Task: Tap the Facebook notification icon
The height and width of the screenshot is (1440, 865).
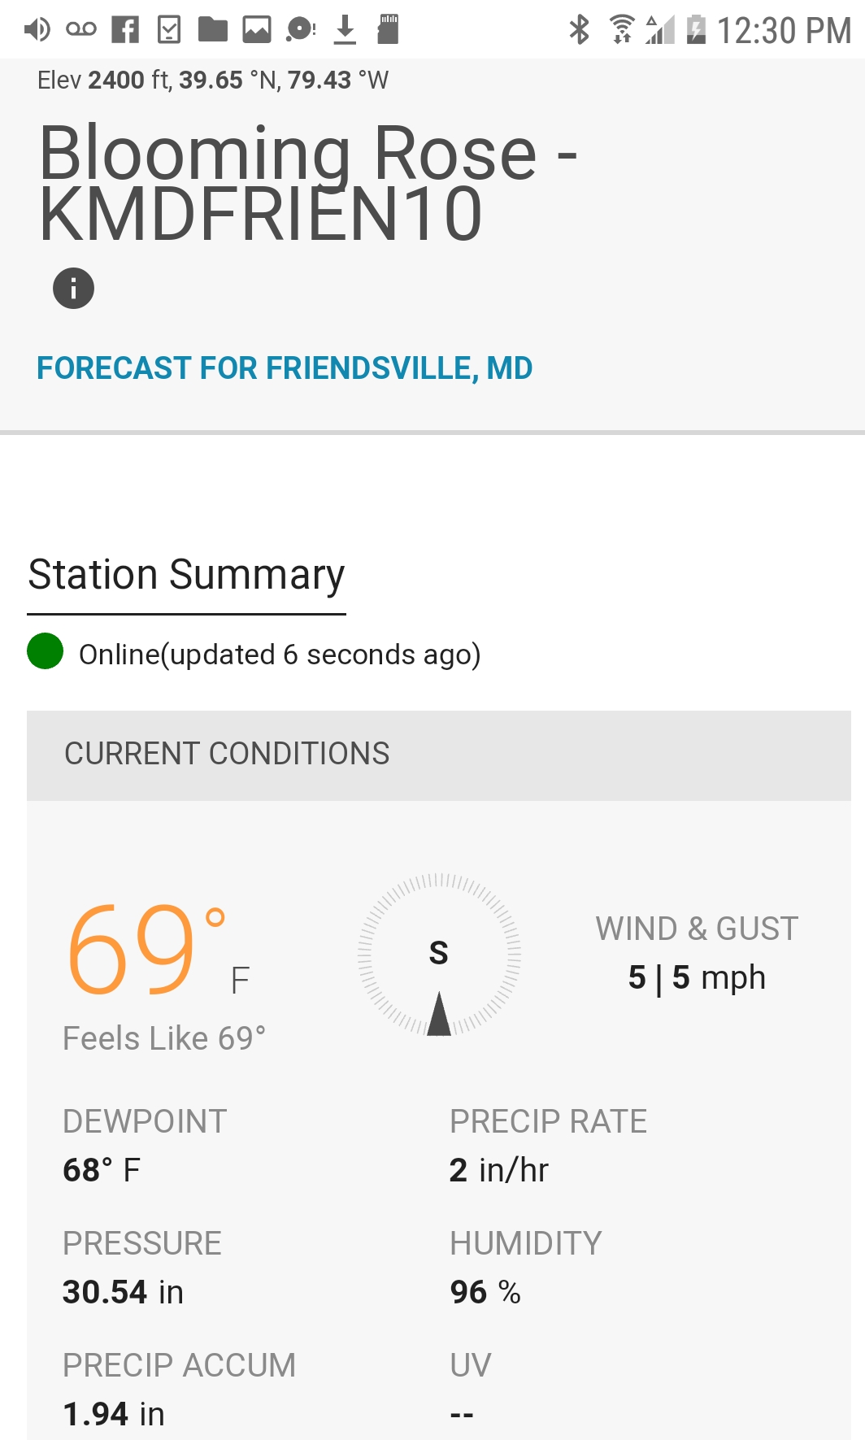Action: [125, 30]
